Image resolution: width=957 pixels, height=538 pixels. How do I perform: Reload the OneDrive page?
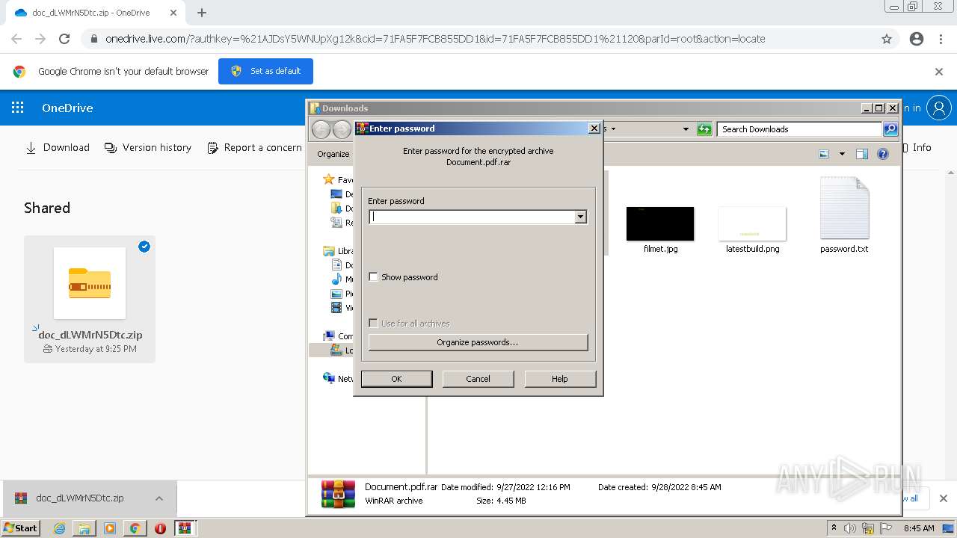pyautogui.click(x=64, y=39)
